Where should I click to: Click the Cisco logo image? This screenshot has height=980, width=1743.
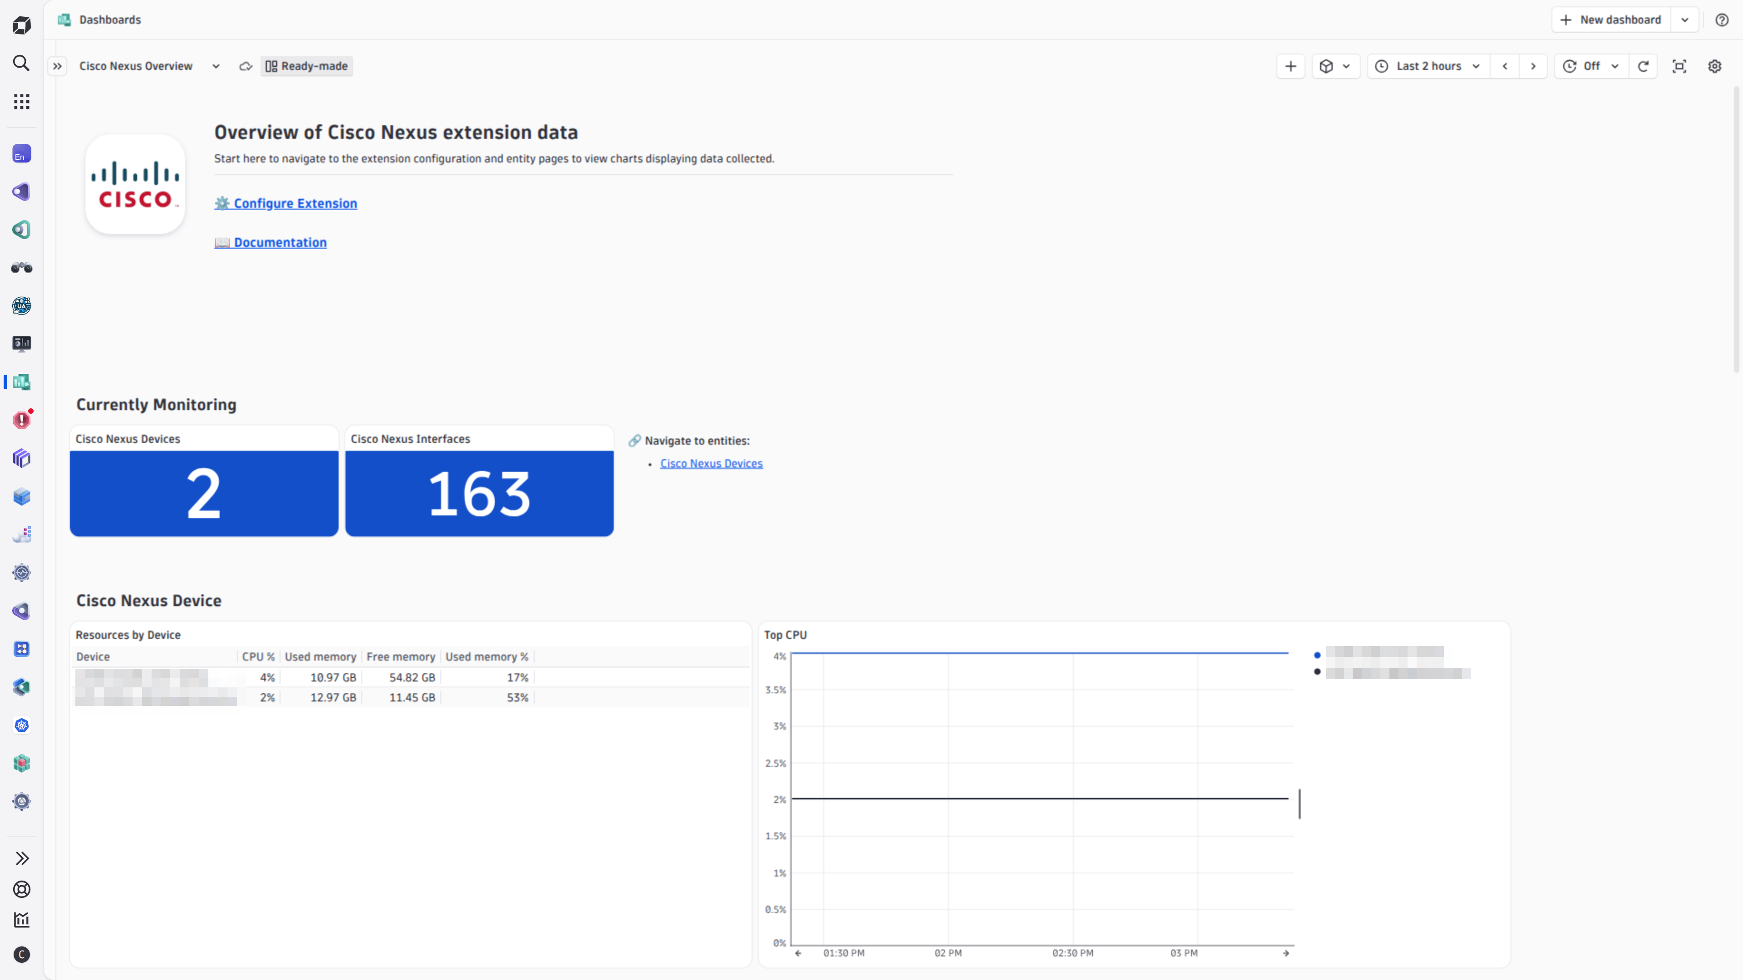point(135,185)
